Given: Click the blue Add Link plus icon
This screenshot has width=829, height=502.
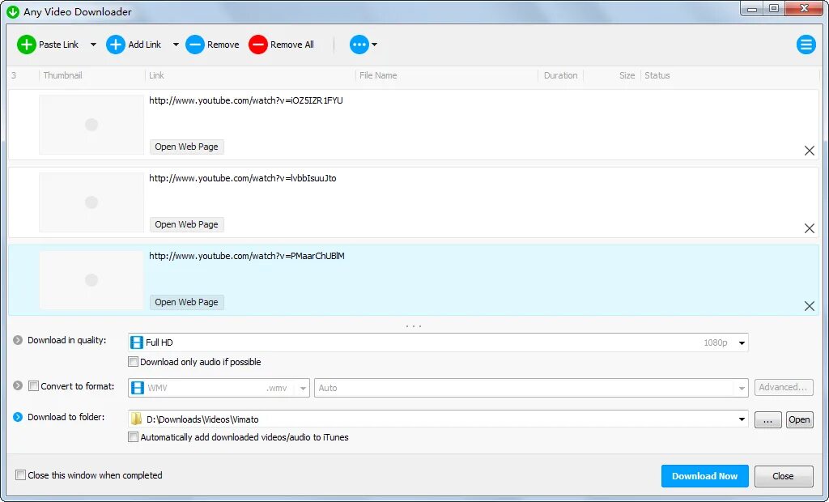Looking at the screenshot, I should click(x=115, y=45).
